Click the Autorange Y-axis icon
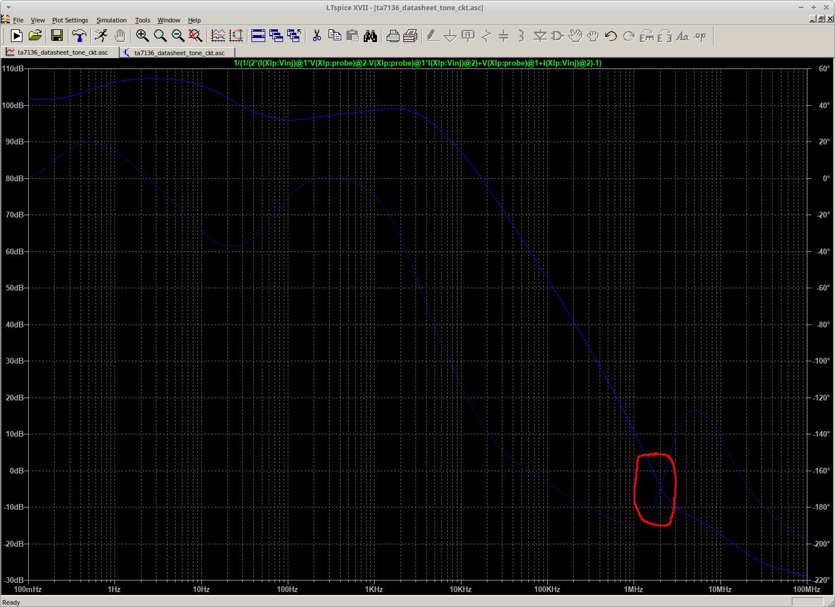Screen dimensions: 835x607 pyautogui.click(x=236, y=36)
